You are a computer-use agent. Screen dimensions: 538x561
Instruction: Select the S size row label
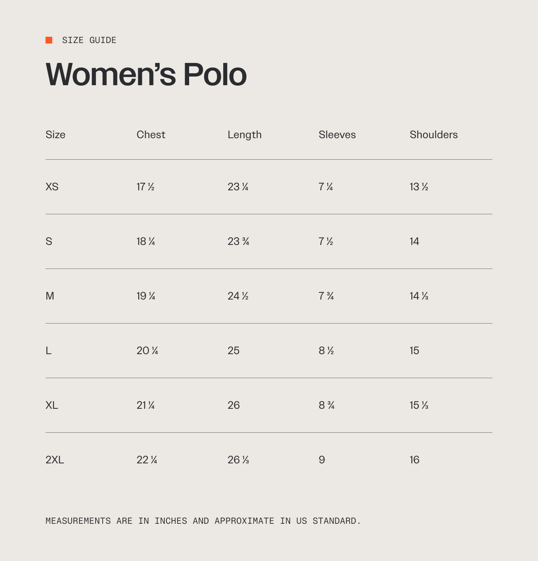(49, 242)
